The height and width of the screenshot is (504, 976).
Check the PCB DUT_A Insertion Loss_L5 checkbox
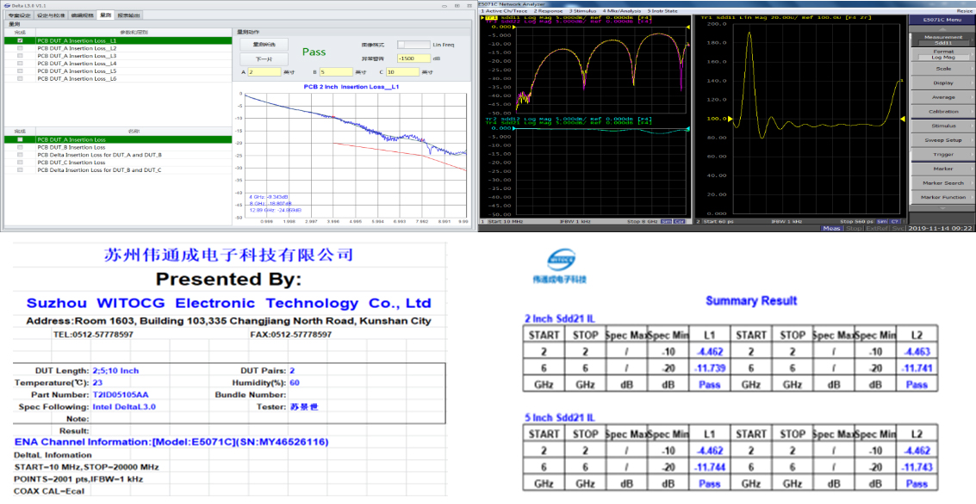(20, 71)
